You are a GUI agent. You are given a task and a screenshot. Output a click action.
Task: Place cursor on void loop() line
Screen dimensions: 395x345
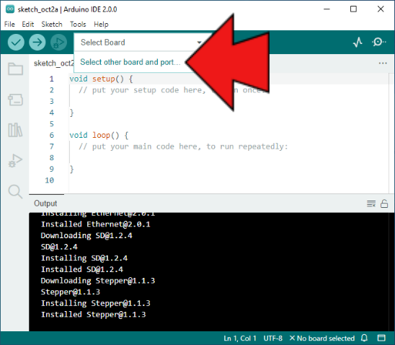pyautogui.click(x=99, y=135)
